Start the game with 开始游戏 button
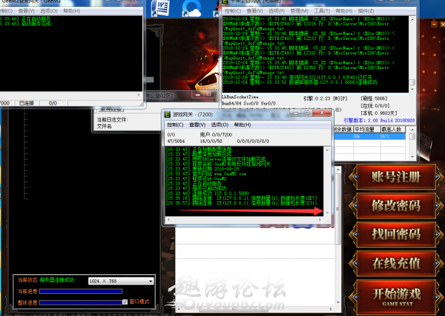The height and width of the screenshot is (316, 445). (x=396, y=295)
